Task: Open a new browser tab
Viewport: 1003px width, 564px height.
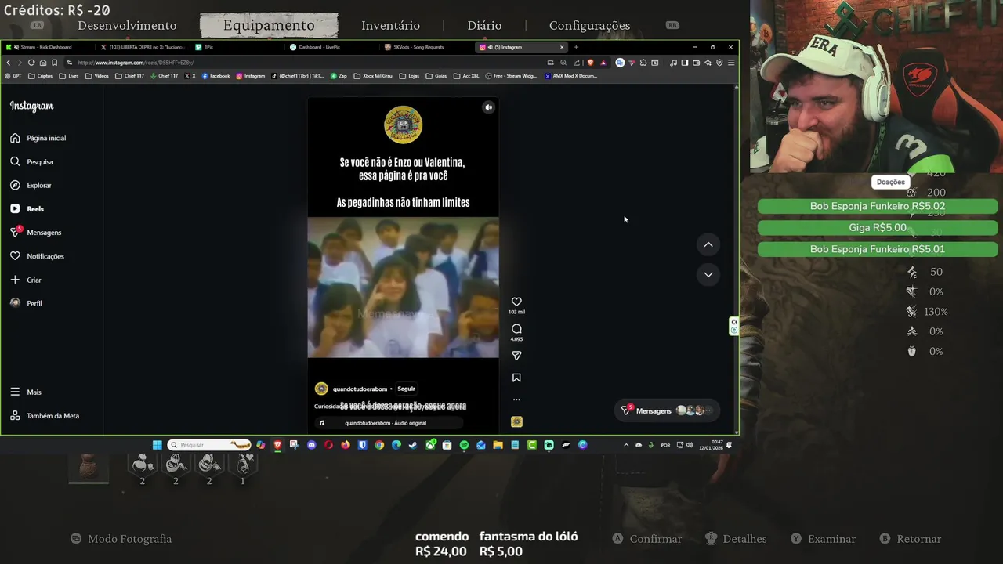Action: coord(576,47)
